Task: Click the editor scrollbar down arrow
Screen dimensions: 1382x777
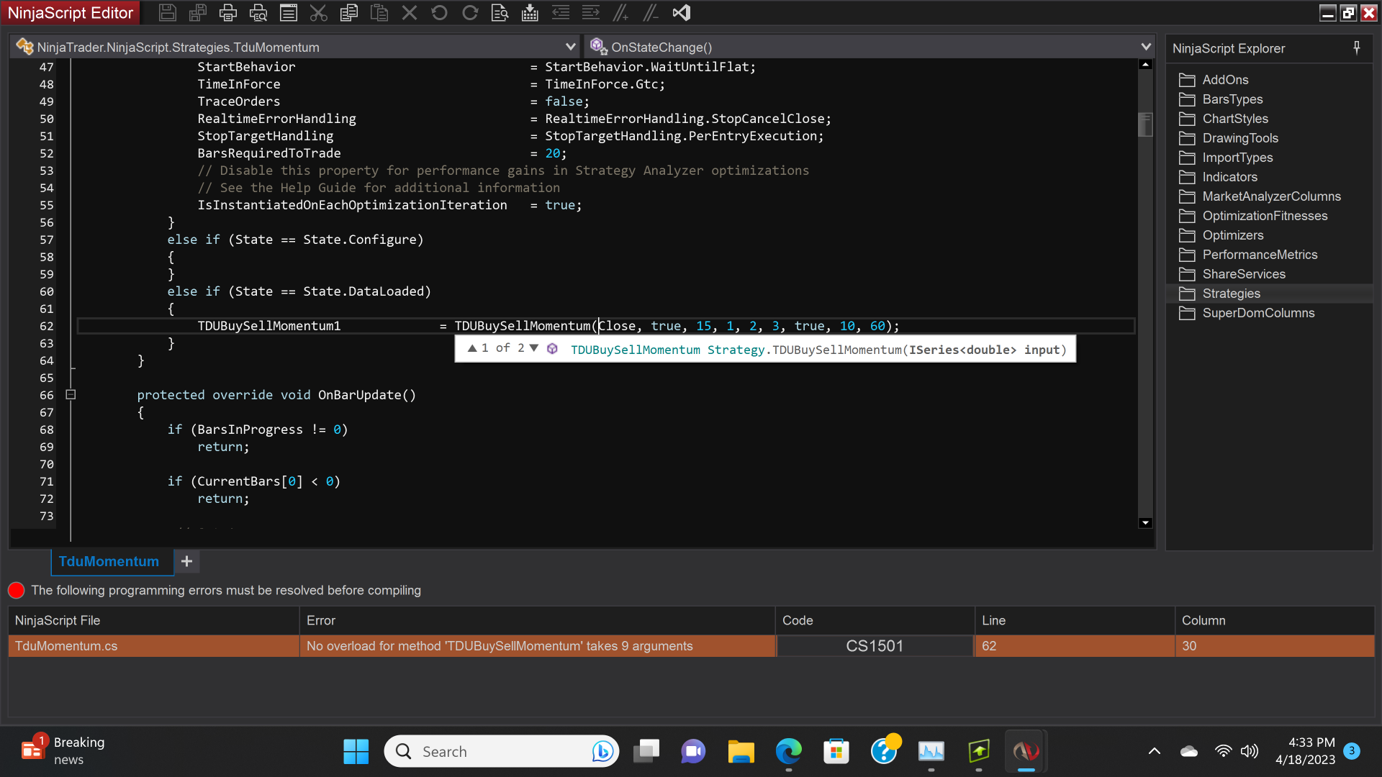Action: tap(1145, 523)
